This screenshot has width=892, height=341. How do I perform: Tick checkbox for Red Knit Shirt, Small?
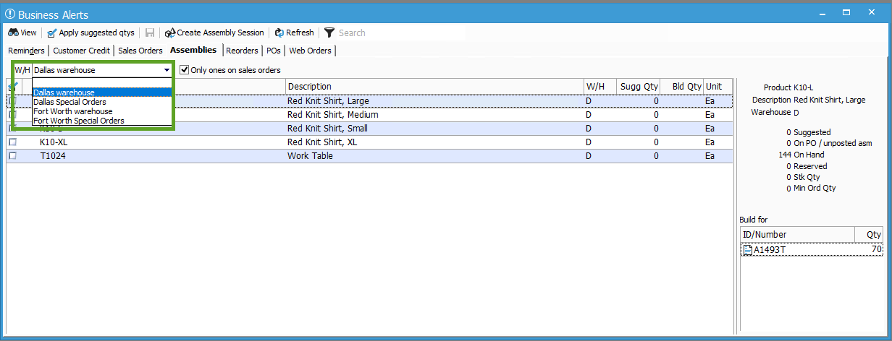pos(12,129)
